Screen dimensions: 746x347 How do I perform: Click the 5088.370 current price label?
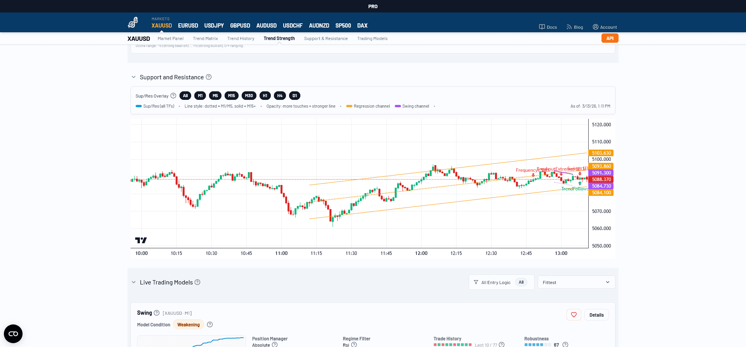coord(601,179)
